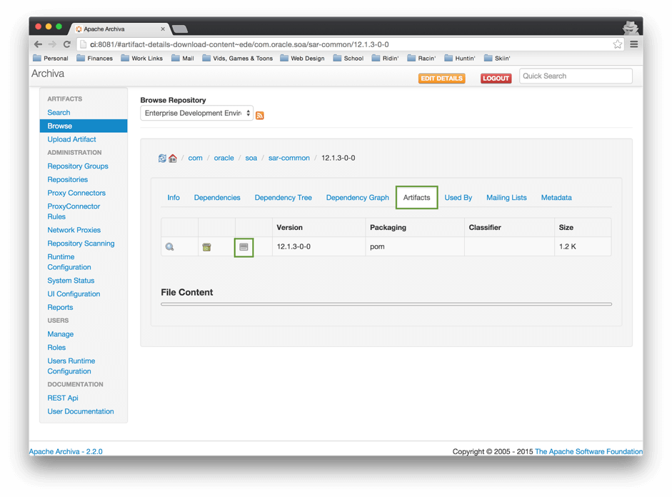The image size is (672, 497).
Task: Open REST Api documentation
Action: [x=63, y=398]
